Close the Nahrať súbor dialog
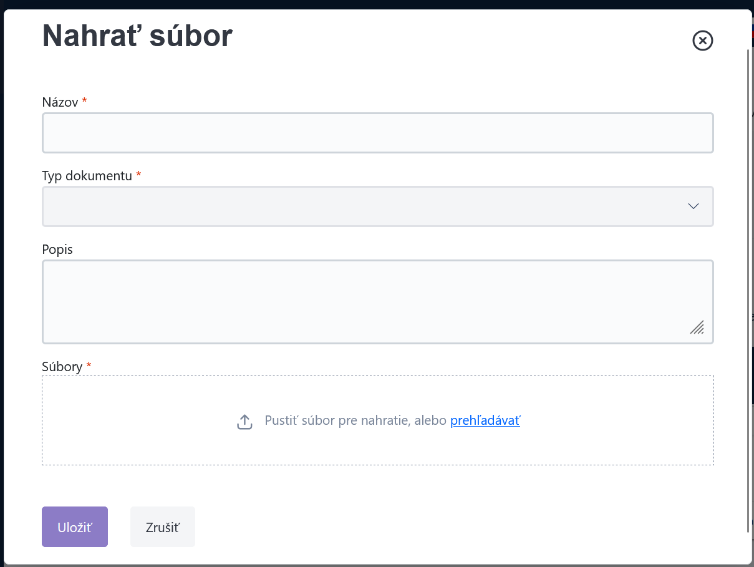Screen dimensions: 754x567 [x=702, y=41]
